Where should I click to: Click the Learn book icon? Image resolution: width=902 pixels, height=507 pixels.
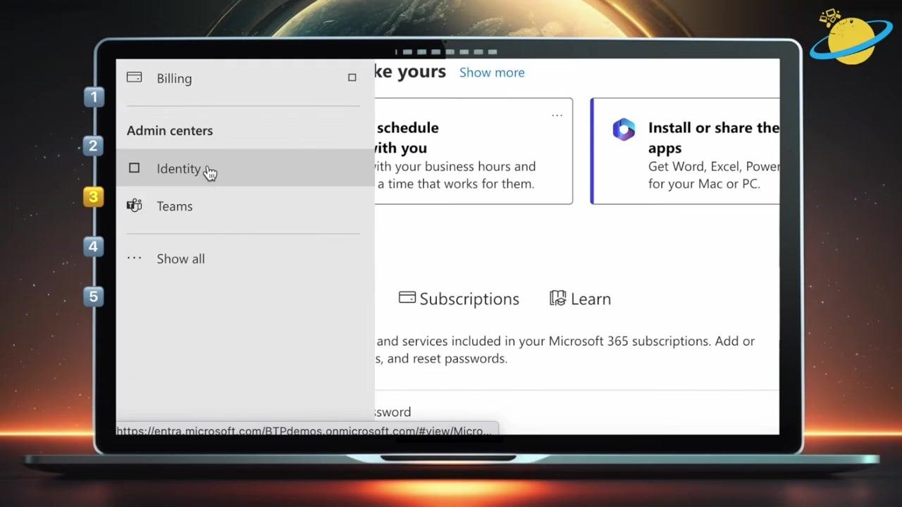click(557, 298)
